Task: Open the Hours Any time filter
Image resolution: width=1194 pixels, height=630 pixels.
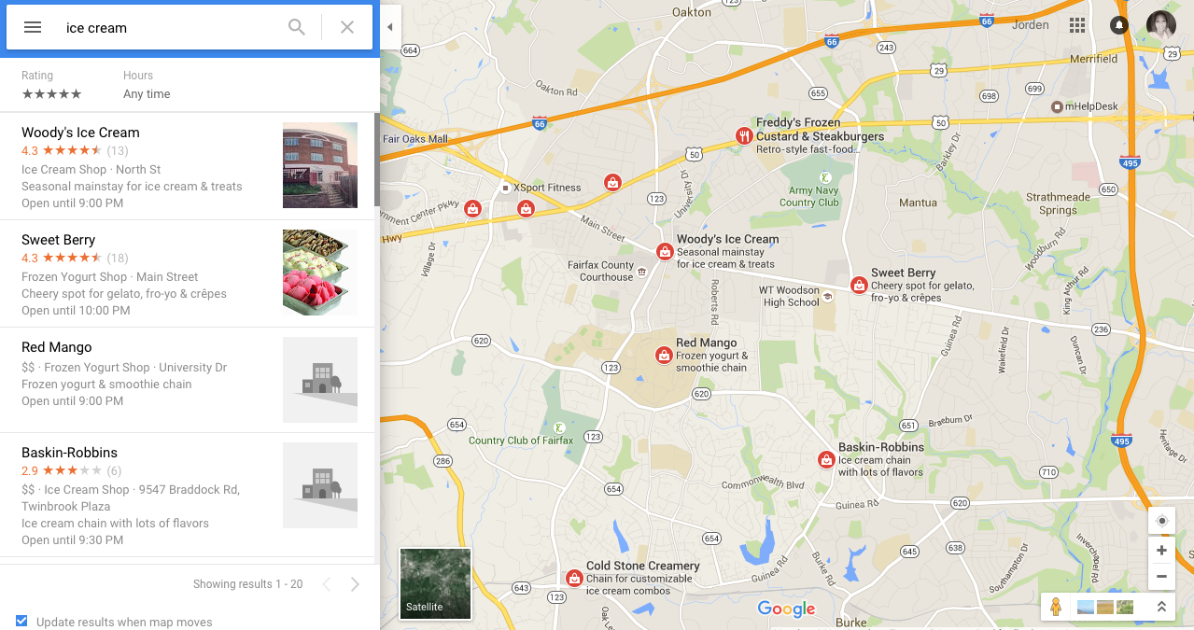Action: pos(147,85)
